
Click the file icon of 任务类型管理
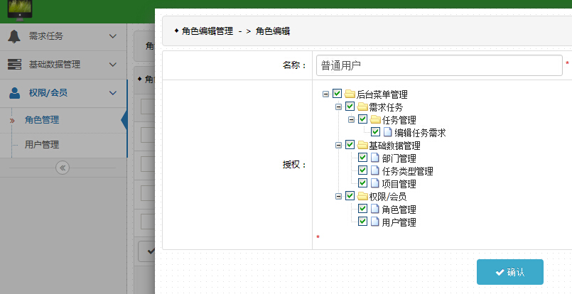point(375,170)
